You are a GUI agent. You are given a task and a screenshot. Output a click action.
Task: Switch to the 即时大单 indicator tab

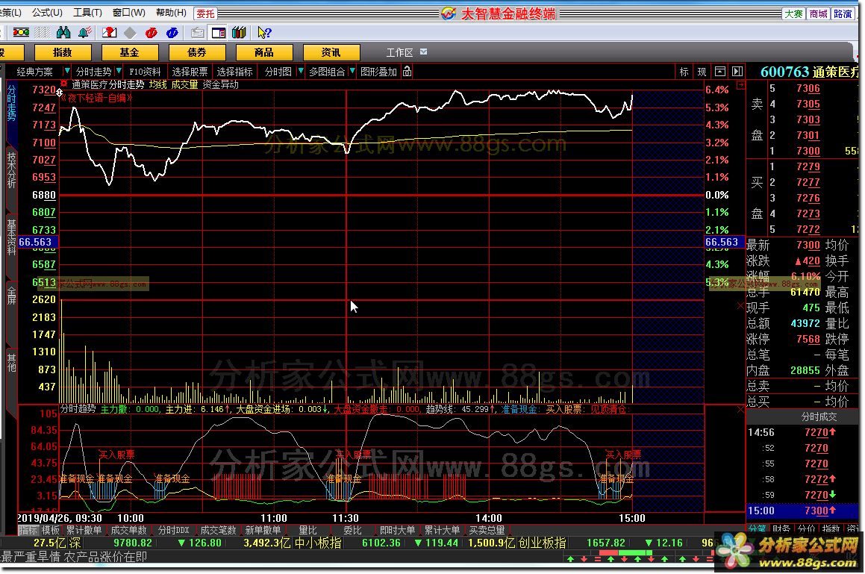click(397, 530)
